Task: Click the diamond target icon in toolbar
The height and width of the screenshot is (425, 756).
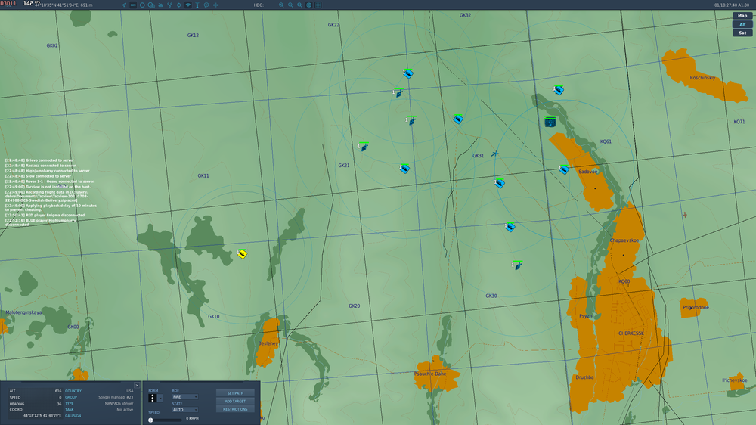Action: point(179,5)
